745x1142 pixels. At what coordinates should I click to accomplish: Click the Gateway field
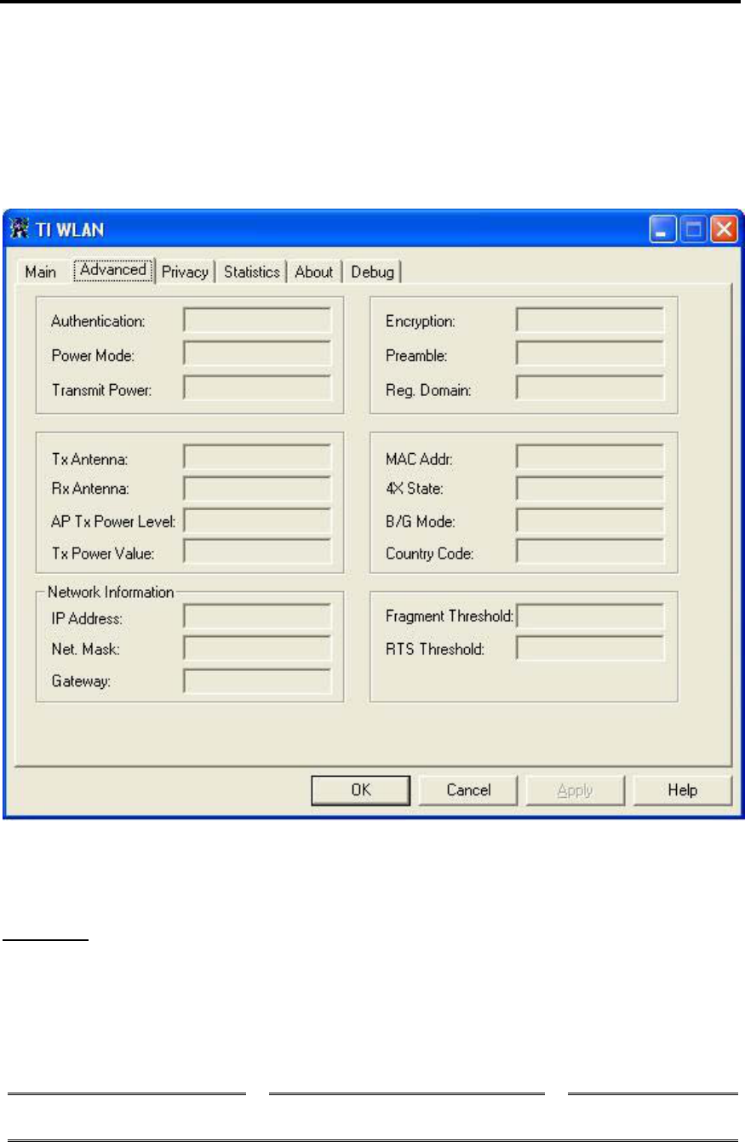pyautogui.click(x=257, y=680)
